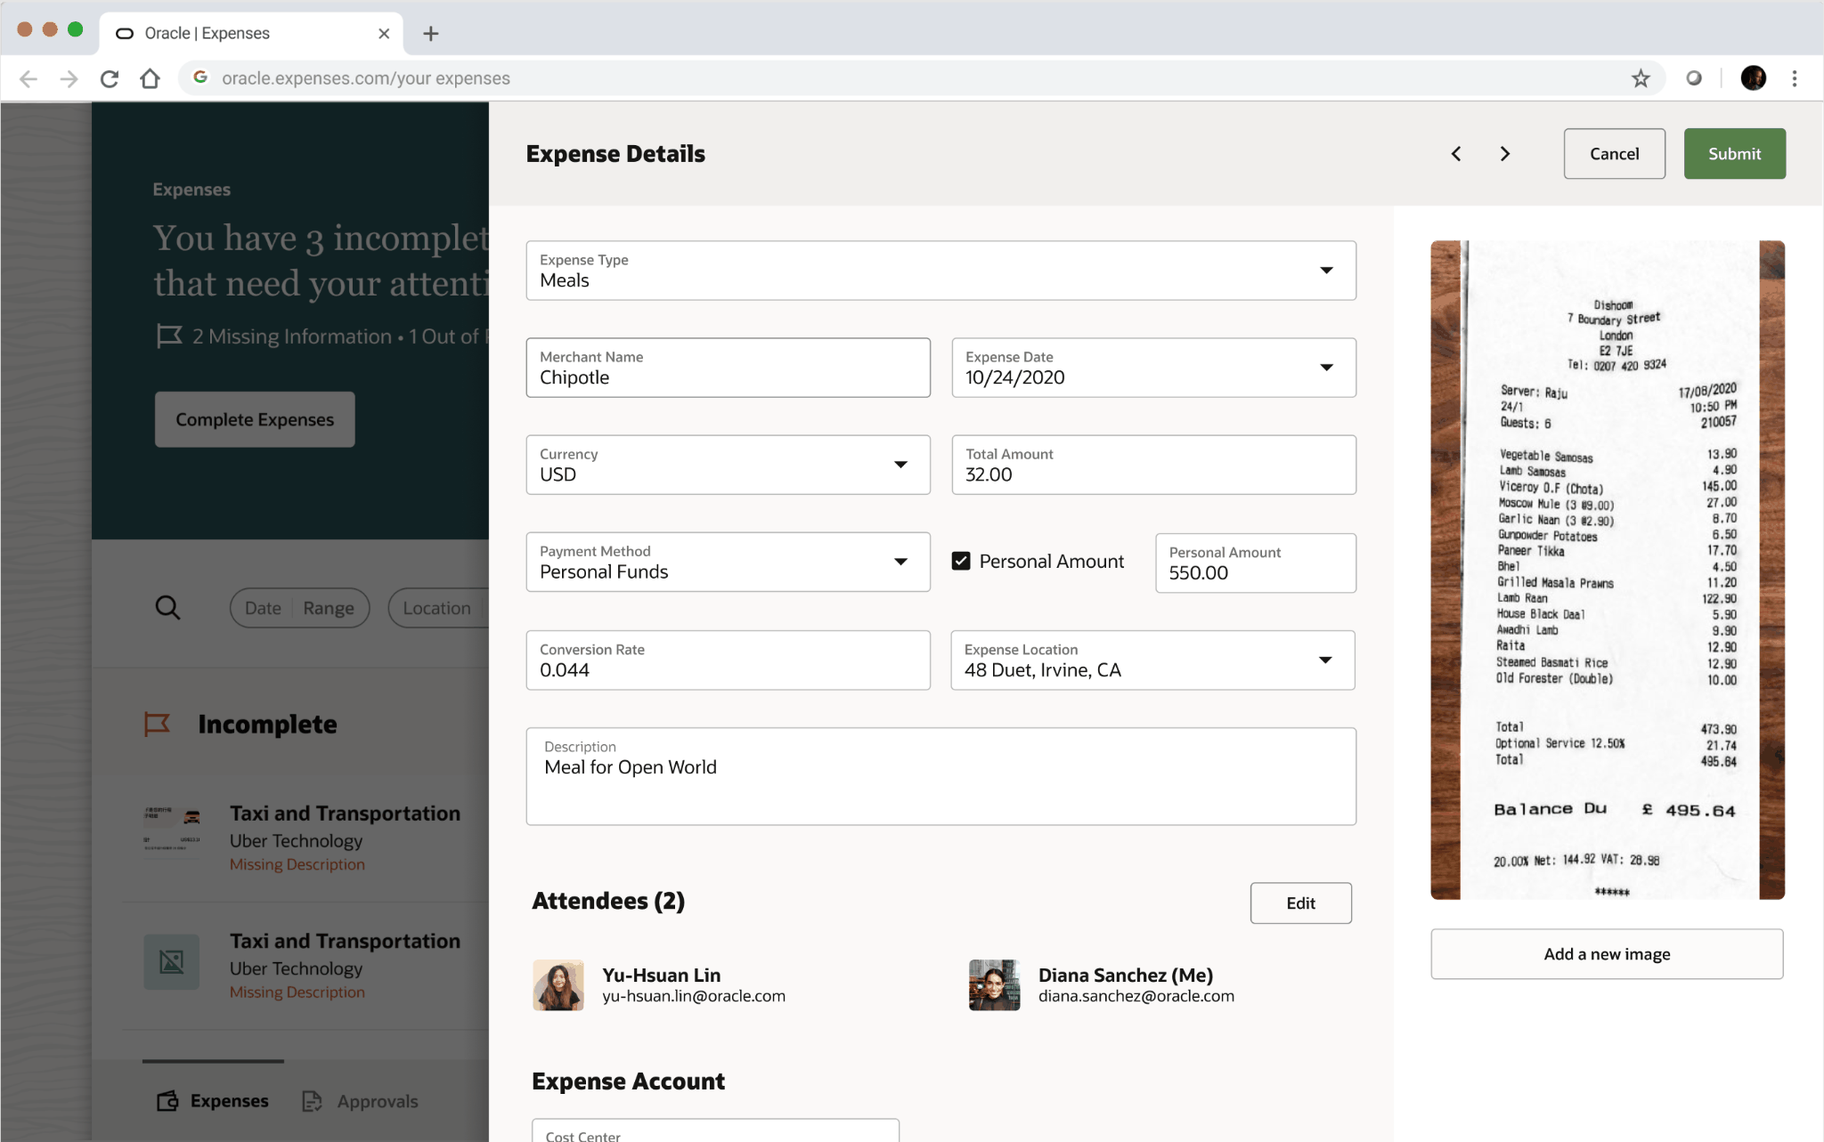Click Add a new image

pos(1607,954)
